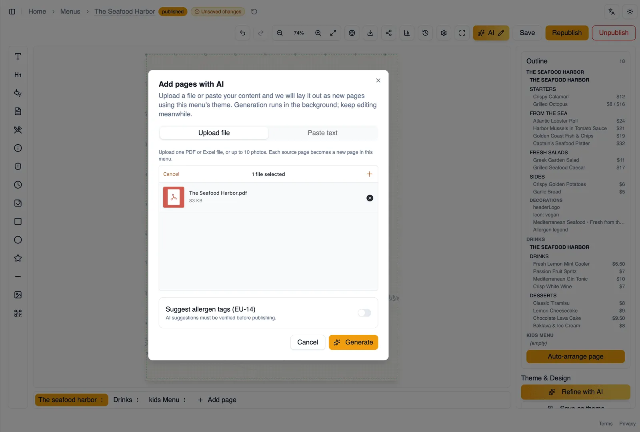Viewport: 640px width, 432px height.
Task: Add another file with plus icon
Action: click(x=370, y=174)
